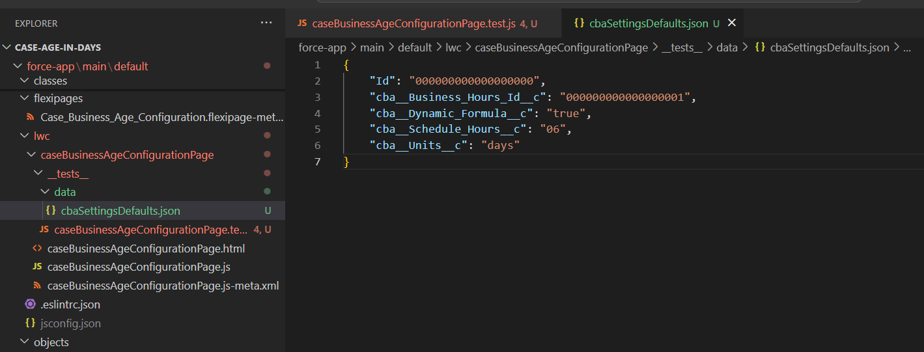
Task: Click the "days" value on line 6
Action: coord(500,146)
